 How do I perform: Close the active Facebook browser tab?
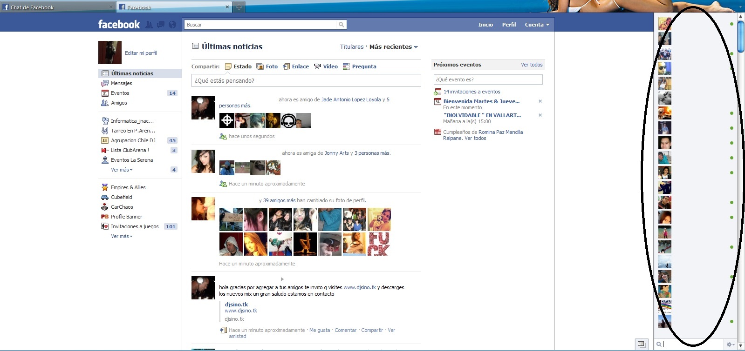(x=227, y=7)
